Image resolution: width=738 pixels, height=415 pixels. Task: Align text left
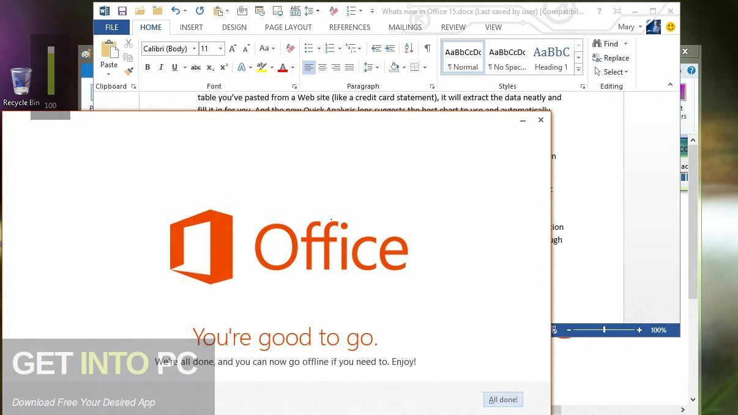click(x=309, y=67)
